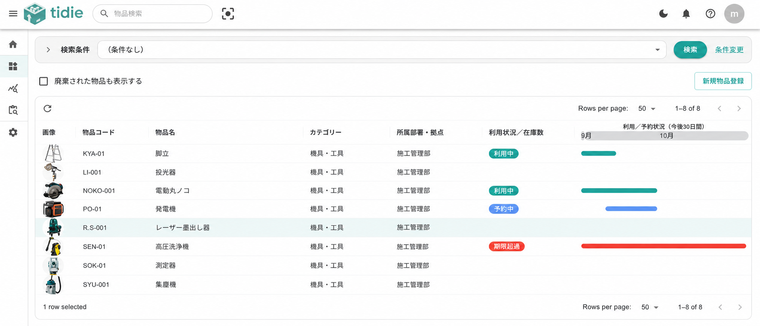760x326 pixels.
Task: Open top Rows per page dropdown
Action: coord(647,108)
